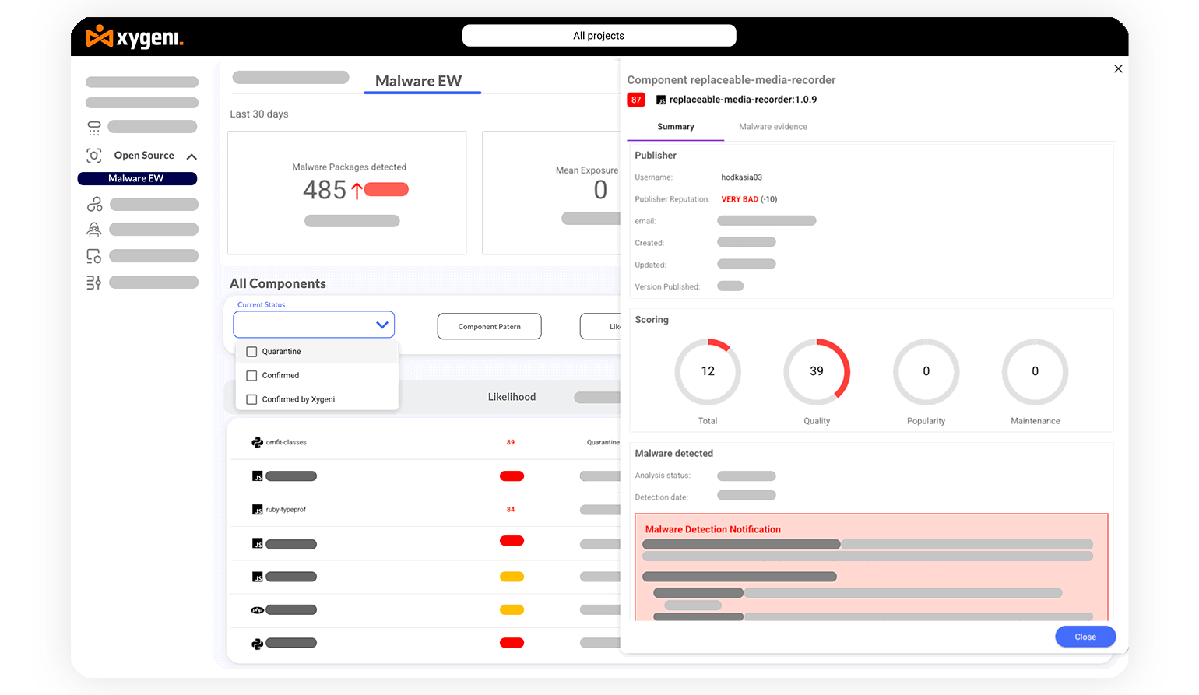Click the red 87 score badge
The width and height of the screenshot is (1199, 695).
pos(636,100)
